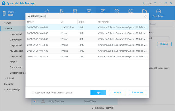This screenshot has width=175, height=111.
Task: Select backup 2021-01-29-11-40-09 row
Action: [x=87, y=45]
